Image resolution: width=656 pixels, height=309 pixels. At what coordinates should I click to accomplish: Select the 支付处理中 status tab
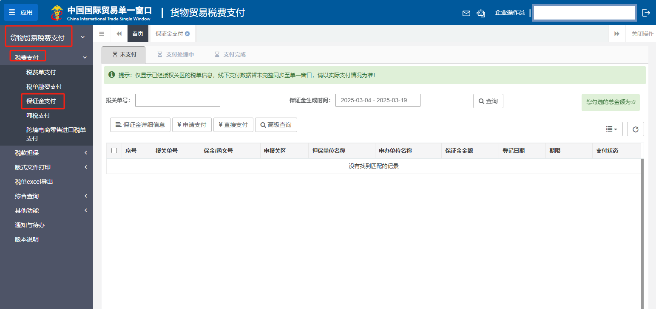coord(175,55)
